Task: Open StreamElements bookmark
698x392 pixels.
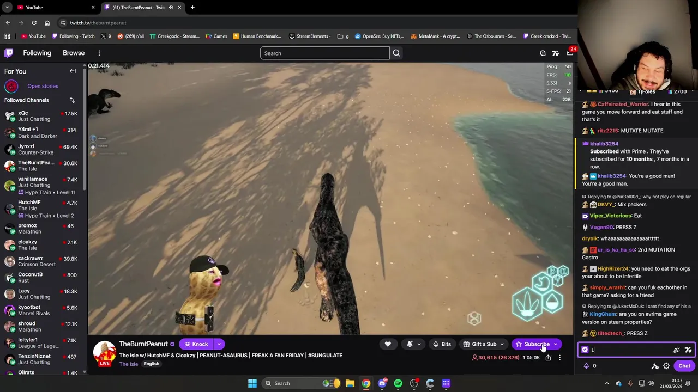Action: point(310,36)
